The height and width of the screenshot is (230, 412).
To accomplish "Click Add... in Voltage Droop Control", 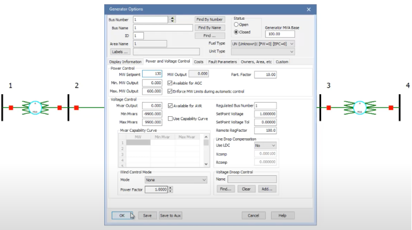I will (x=267, y=189).
